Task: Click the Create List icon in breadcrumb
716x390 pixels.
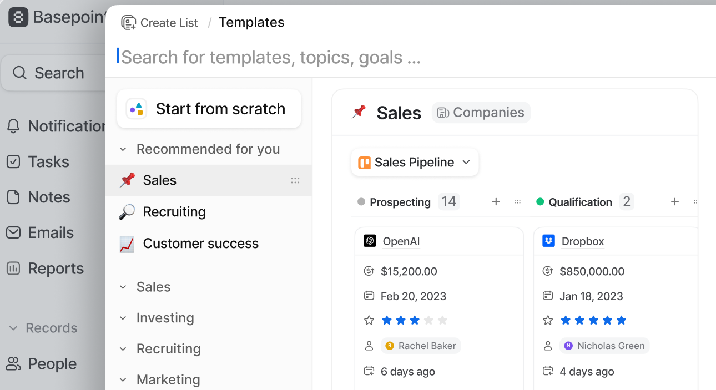Action: [x=129, y=23]
